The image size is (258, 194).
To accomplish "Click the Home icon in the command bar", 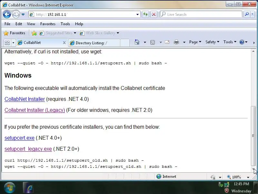I will pos(137,42).
